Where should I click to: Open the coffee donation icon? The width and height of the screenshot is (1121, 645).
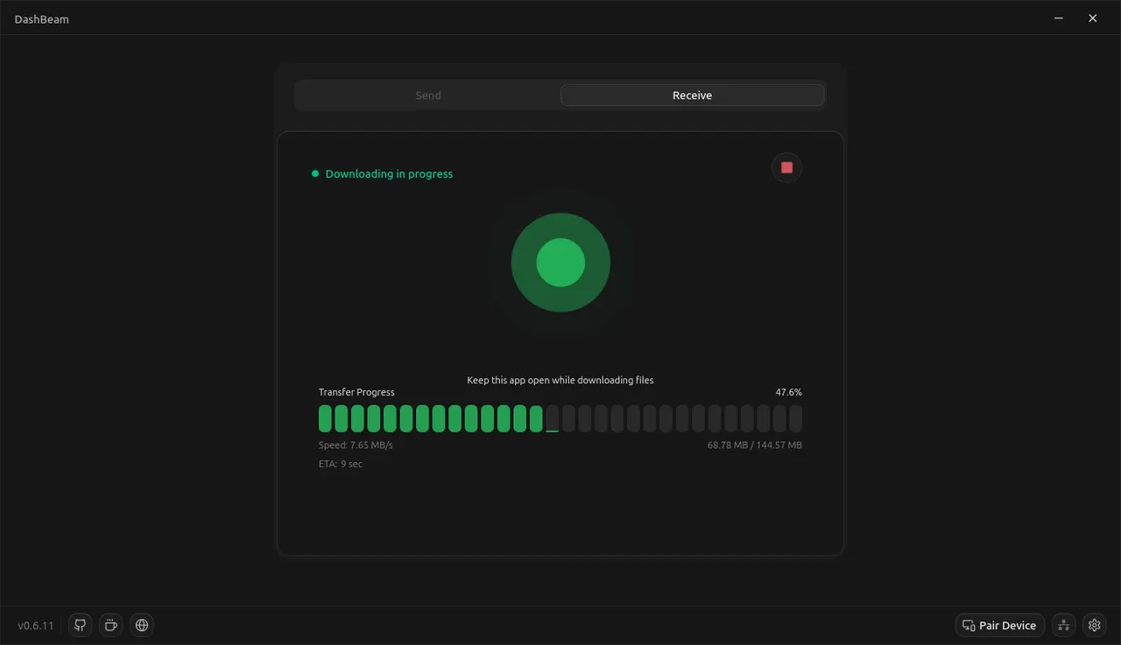click(110, 625)
